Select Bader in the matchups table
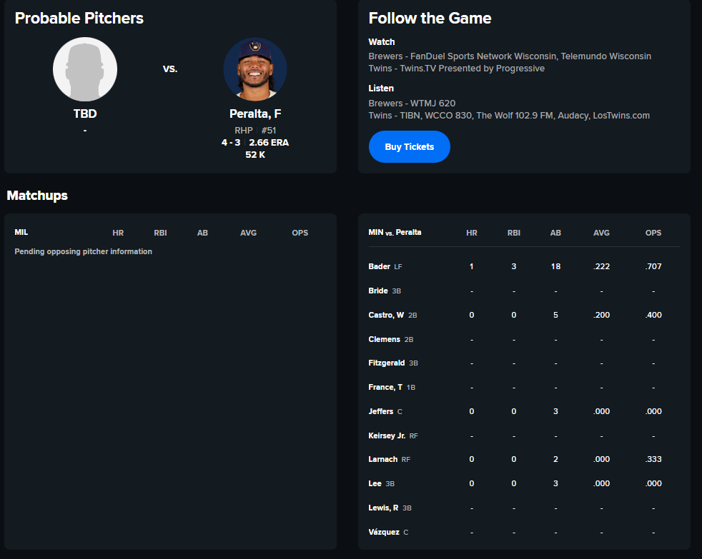The image size is (702, 559). pyautogui.click(x=379, y=266)
